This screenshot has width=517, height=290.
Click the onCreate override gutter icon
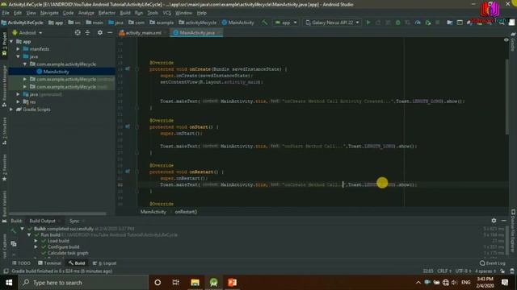(x=128, y=69)
